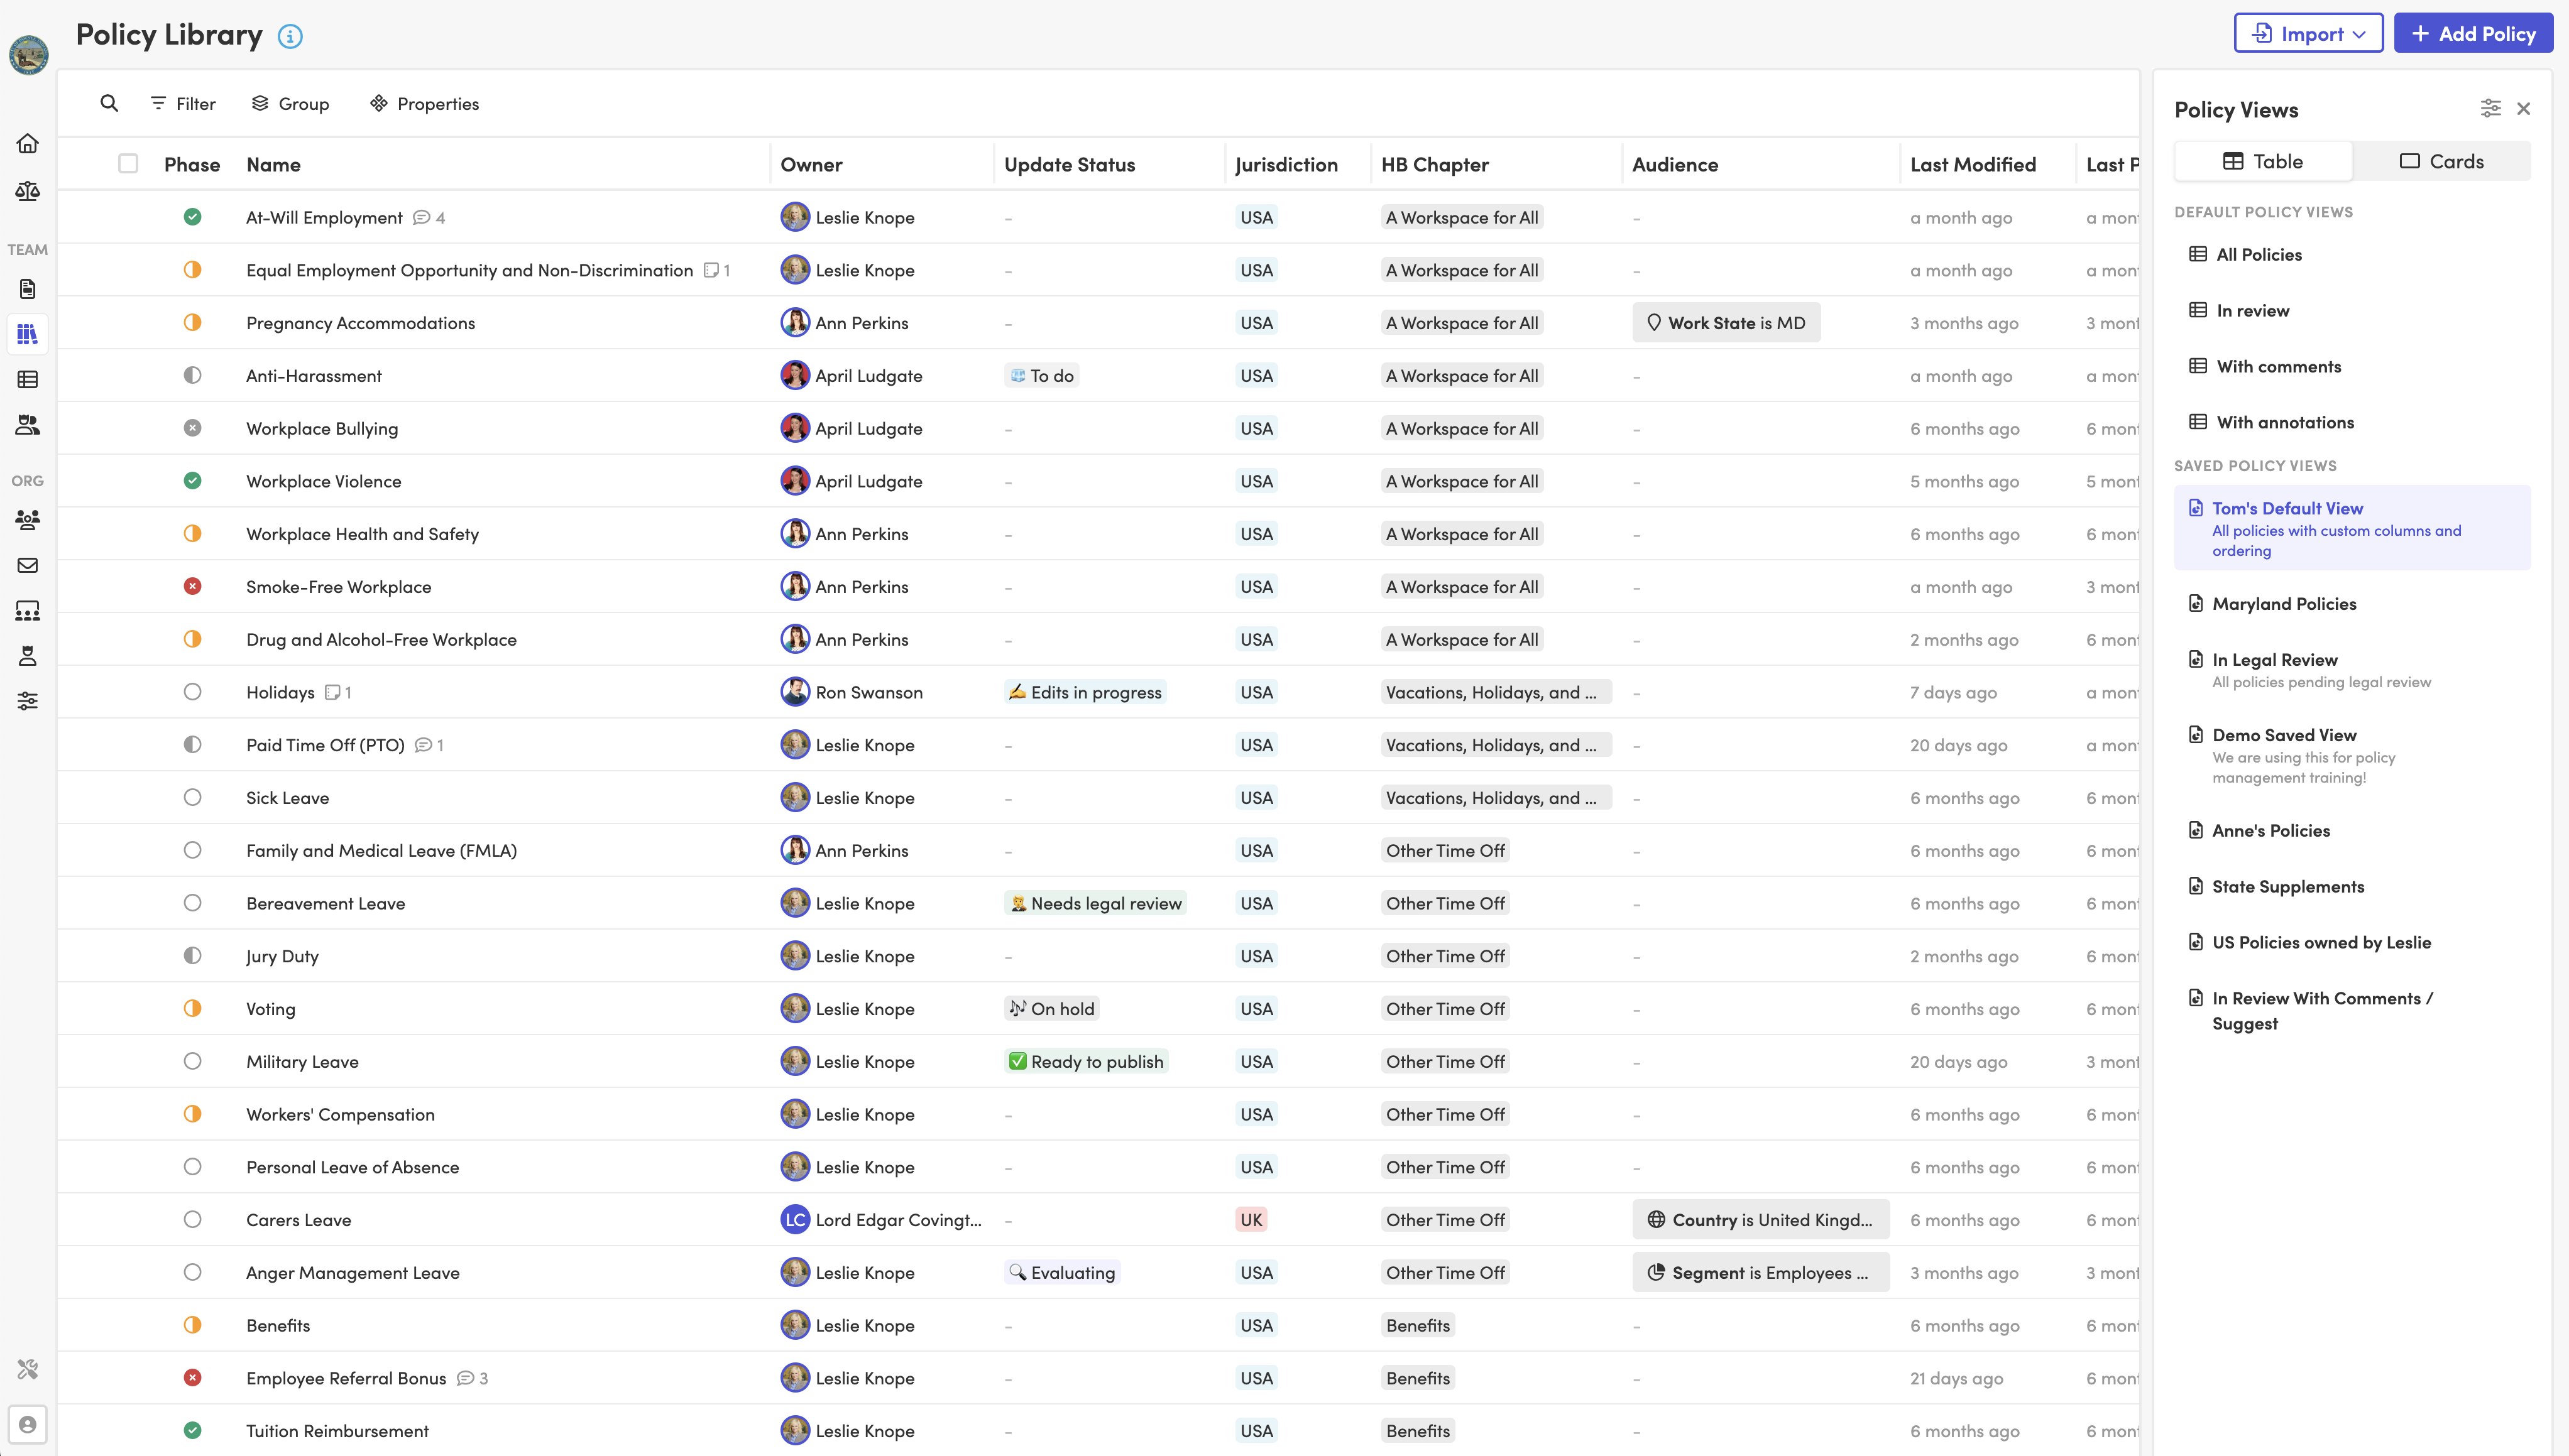Click the UK jurisdiction tag on Carers Leave
The height and width of the screenshot is (1456, 2569).
[x=1251, y=1220]
